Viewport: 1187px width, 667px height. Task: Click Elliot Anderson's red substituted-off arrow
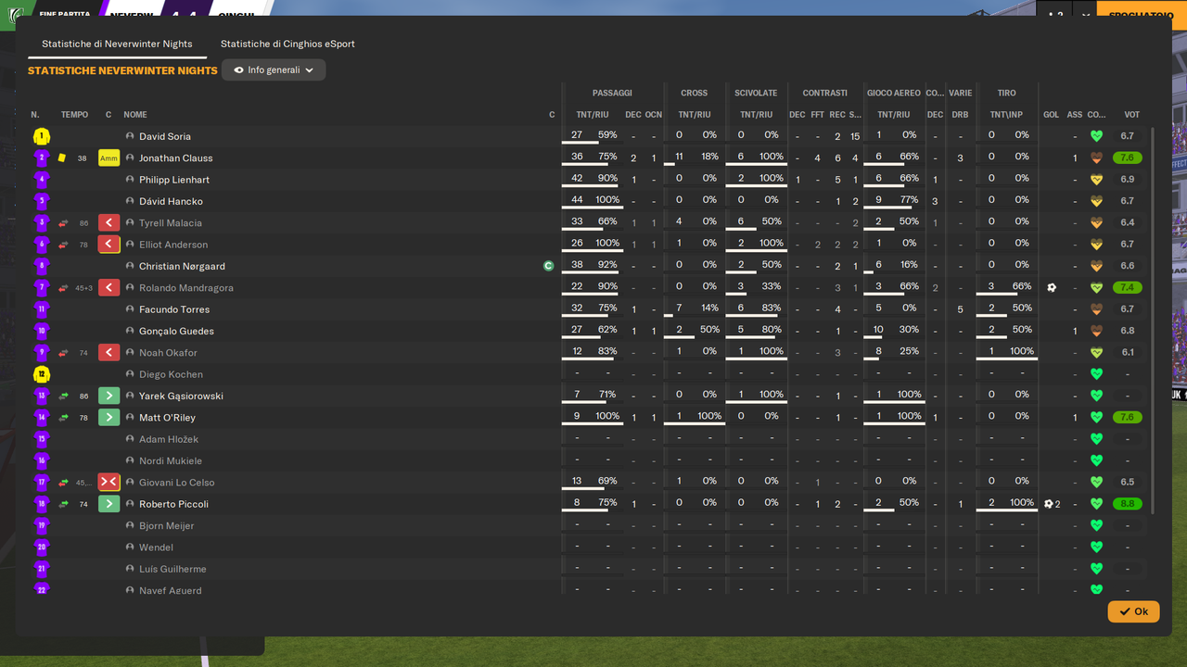coord(108,245)
